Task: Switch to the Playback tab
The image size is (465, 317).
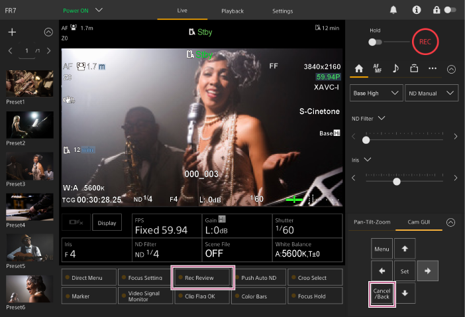Action: coord(232,11)
